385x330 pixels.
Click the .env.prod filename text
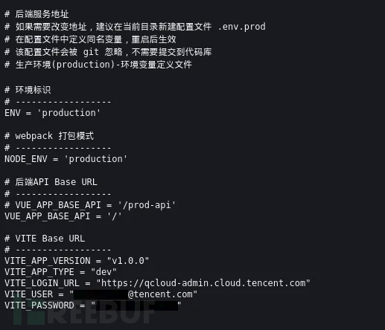242,27
